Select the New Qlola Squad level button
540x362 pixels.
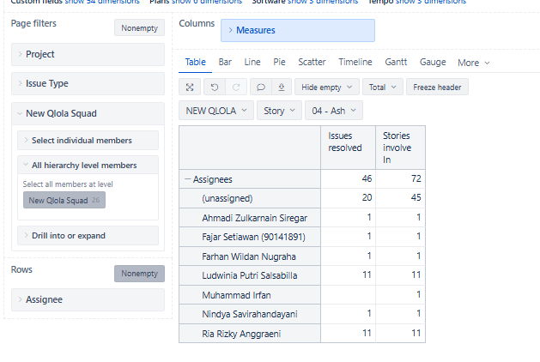[x=64, y=201]
